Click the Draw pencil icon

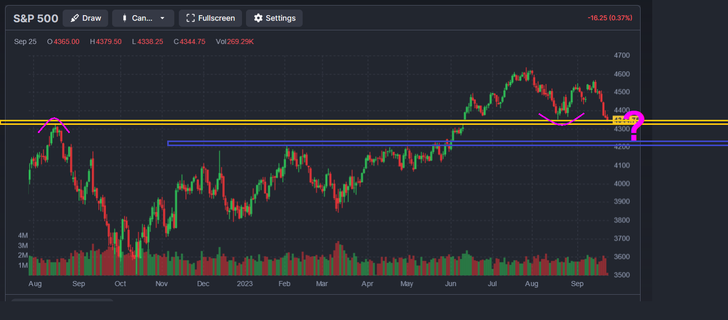75,18
